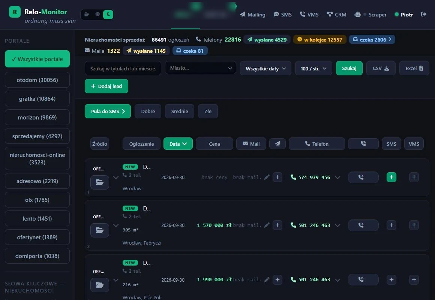435x300 pixels.
Task: Open folder icon for the 1 570 000 zł row
Action: (100, 230)
